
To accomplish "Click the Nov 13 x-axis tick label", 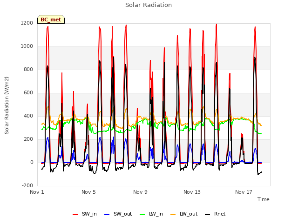I will tap(192, 192).
